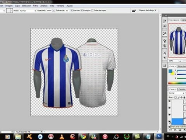The width and height of the screenshot is (186, 140).
Task: Open the Opacidad slider arrow
Action: coord(53,10)
